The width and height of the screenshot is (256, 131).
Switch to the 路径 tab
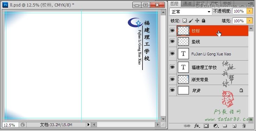[x=200, y=4]
